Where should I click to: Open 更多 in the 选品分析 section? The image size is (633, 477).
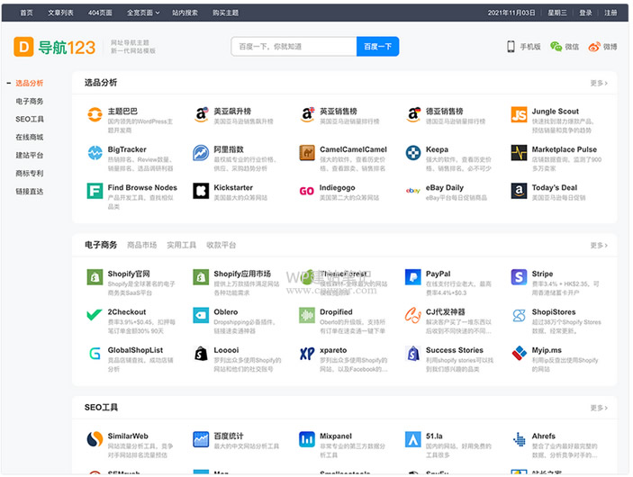point(599,83)
